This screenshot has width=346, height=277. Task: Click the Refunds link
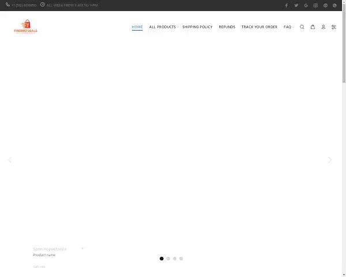[x=227, y=27]
